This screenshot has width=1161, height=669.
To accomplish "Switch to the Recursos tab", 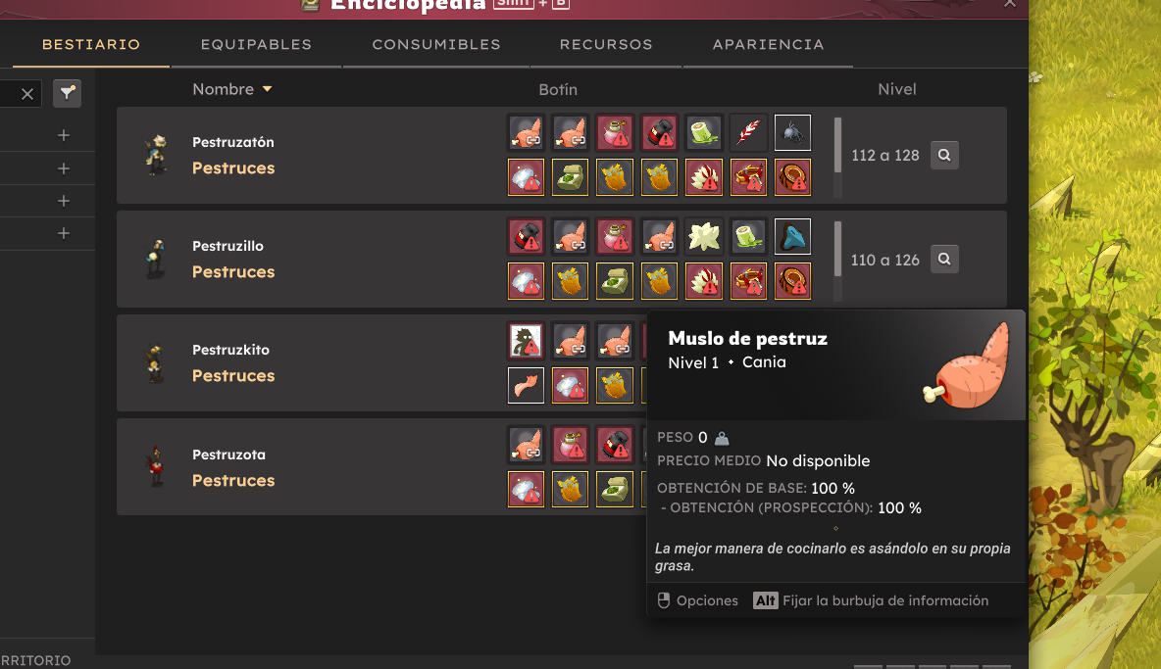I will pos(606,44).
